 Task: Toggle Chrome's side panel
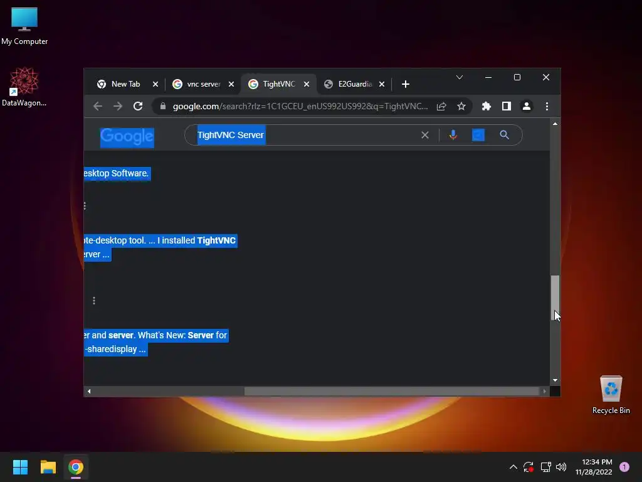click(507, 107)
